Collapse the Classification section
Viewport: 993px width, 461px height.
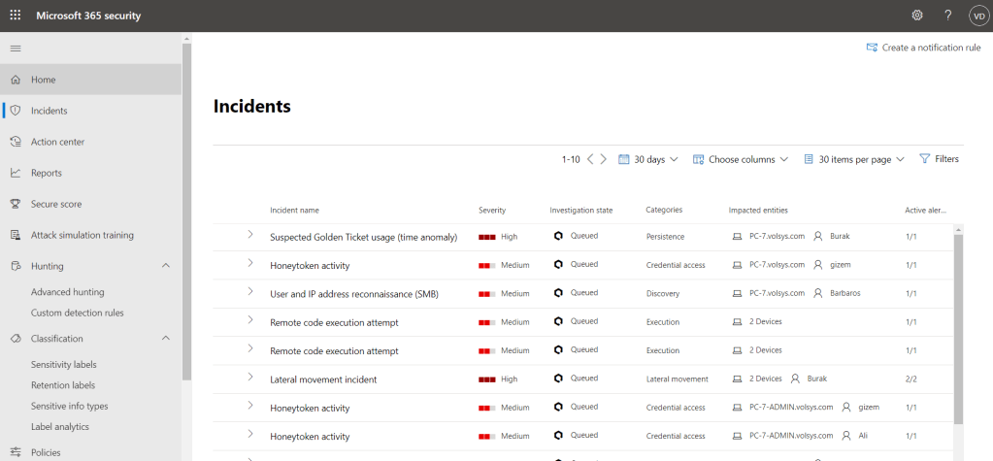pos(165,339)
